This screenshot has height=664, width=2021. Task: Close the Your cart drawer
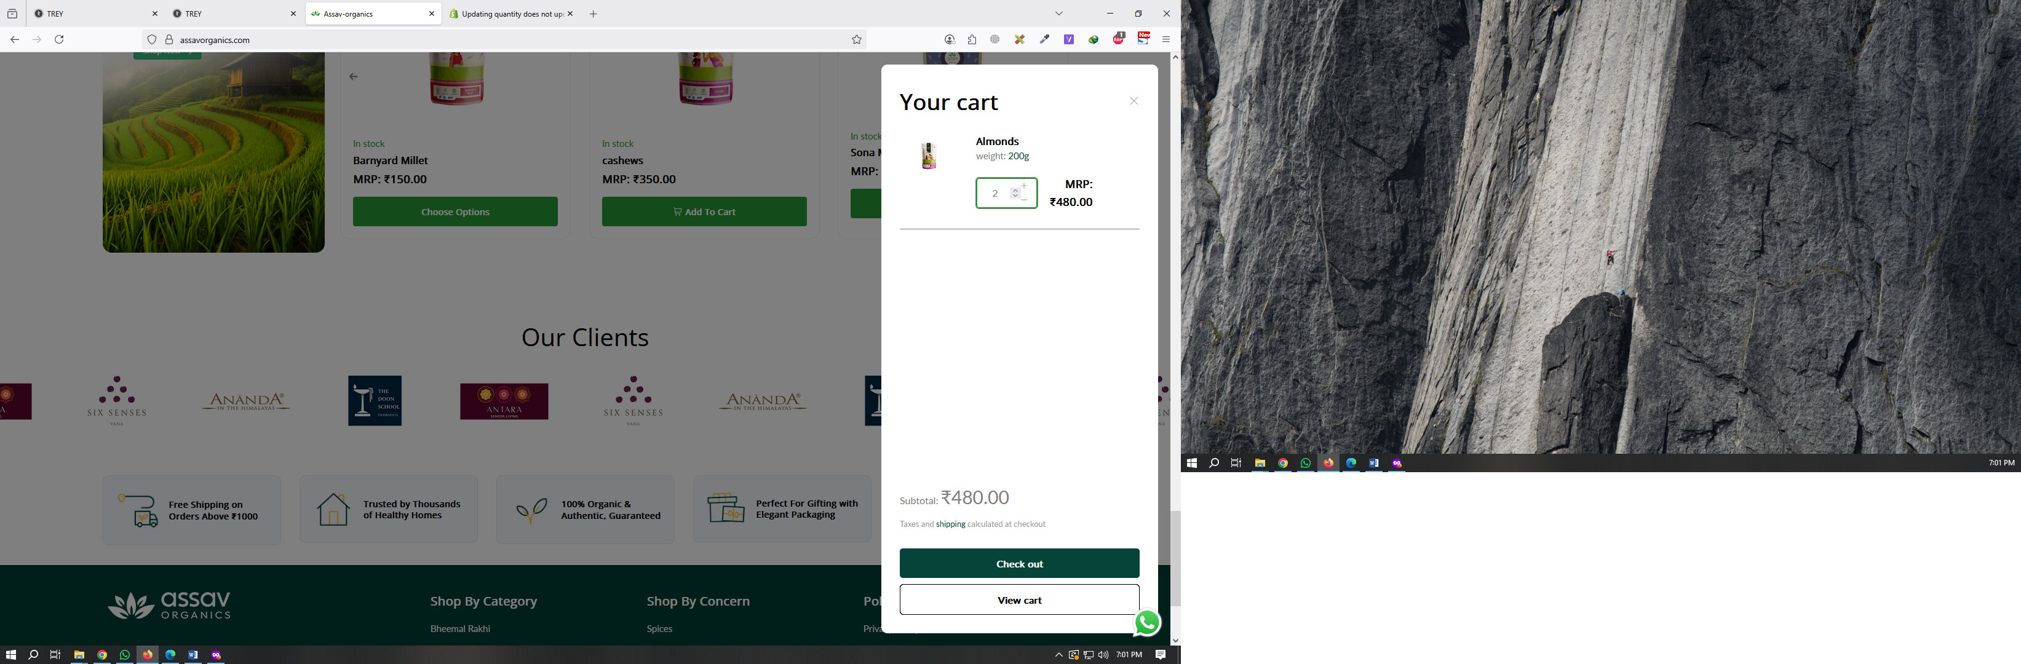click(1134, 101)
